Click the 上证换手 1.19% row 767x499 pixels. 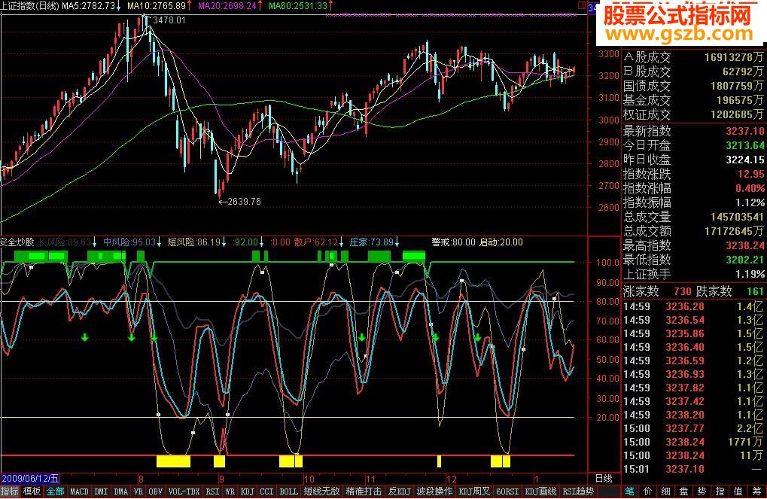(x=693, y=274)
